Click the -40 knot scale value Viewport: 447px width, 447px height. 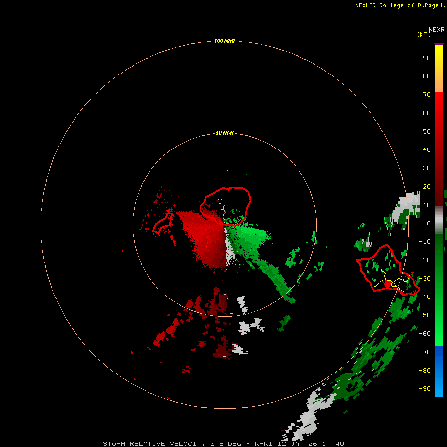coord(425,297)
